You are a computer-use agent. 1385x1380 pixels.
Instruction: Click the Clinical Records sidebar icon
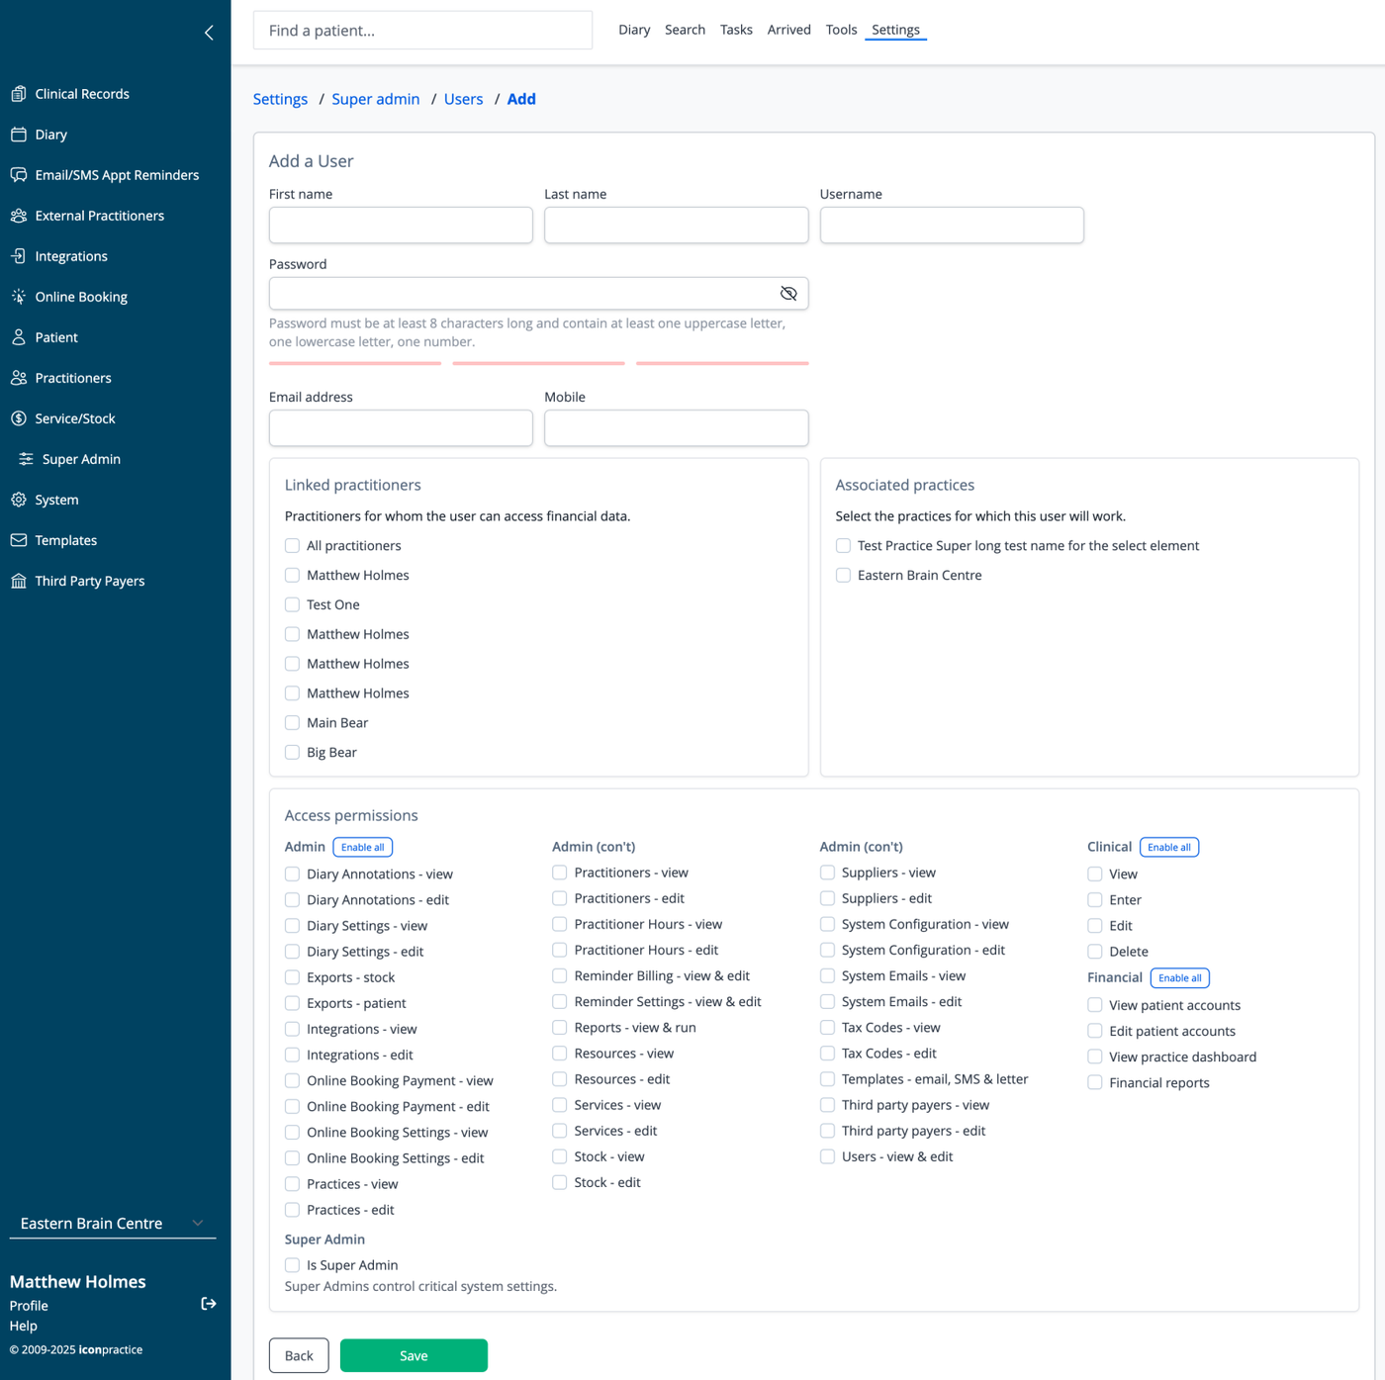pos(19,94)
